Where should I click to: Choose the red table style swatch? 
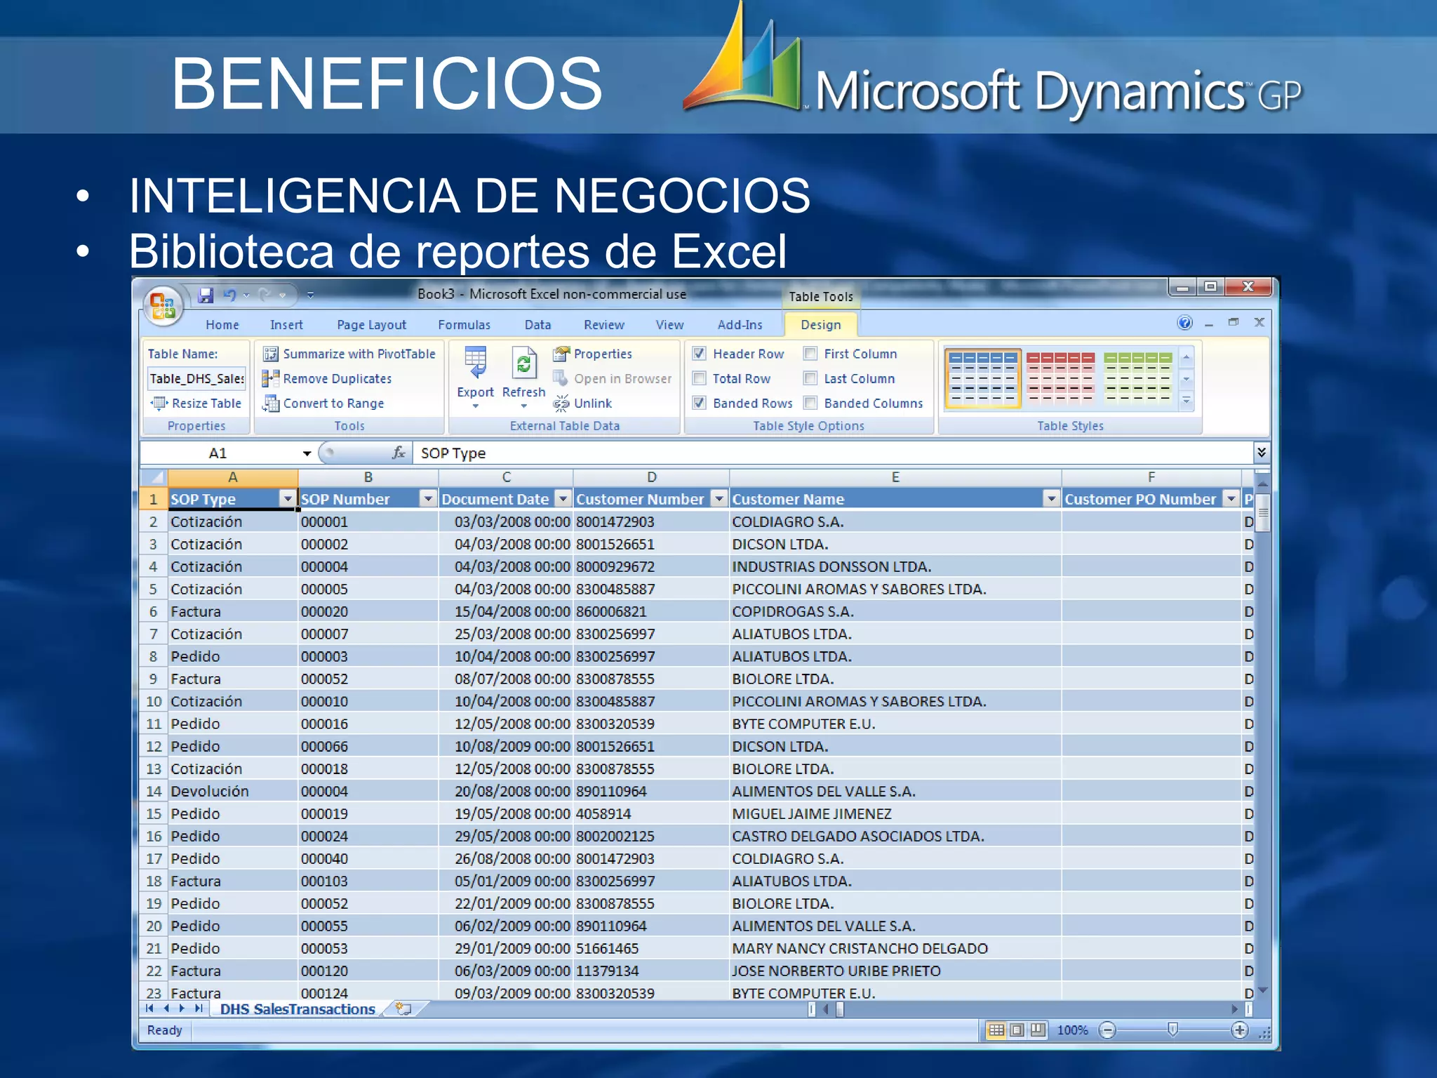(x=1060, y=378)
